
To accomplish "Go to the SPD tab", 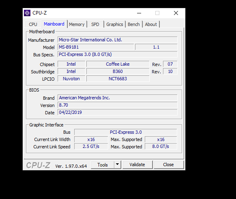I will click(x=95, y=24).
